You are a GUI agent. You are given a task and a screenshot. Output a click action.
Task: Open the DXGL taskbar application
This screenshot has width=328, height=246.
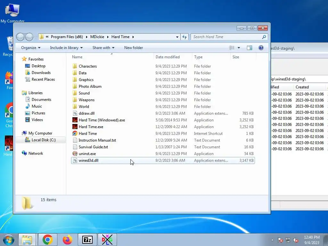point(107,240)
